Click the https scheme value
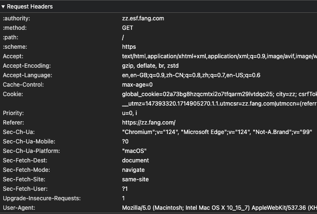Viewport: 317px width, 214px height. coord(129,47)
